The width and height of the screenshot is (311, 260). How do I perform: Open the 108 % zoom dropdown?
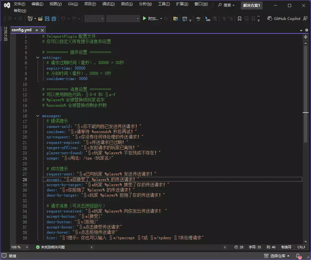[19, 247]
